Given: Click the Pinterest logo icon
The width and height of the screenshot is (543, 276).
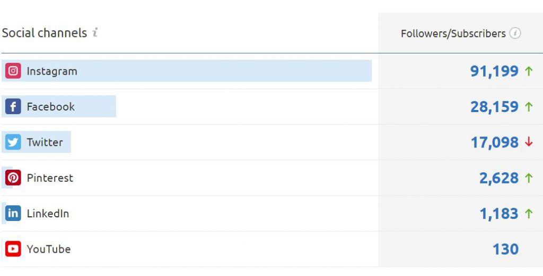Looking at the screenshot, I should coord(13,178).
